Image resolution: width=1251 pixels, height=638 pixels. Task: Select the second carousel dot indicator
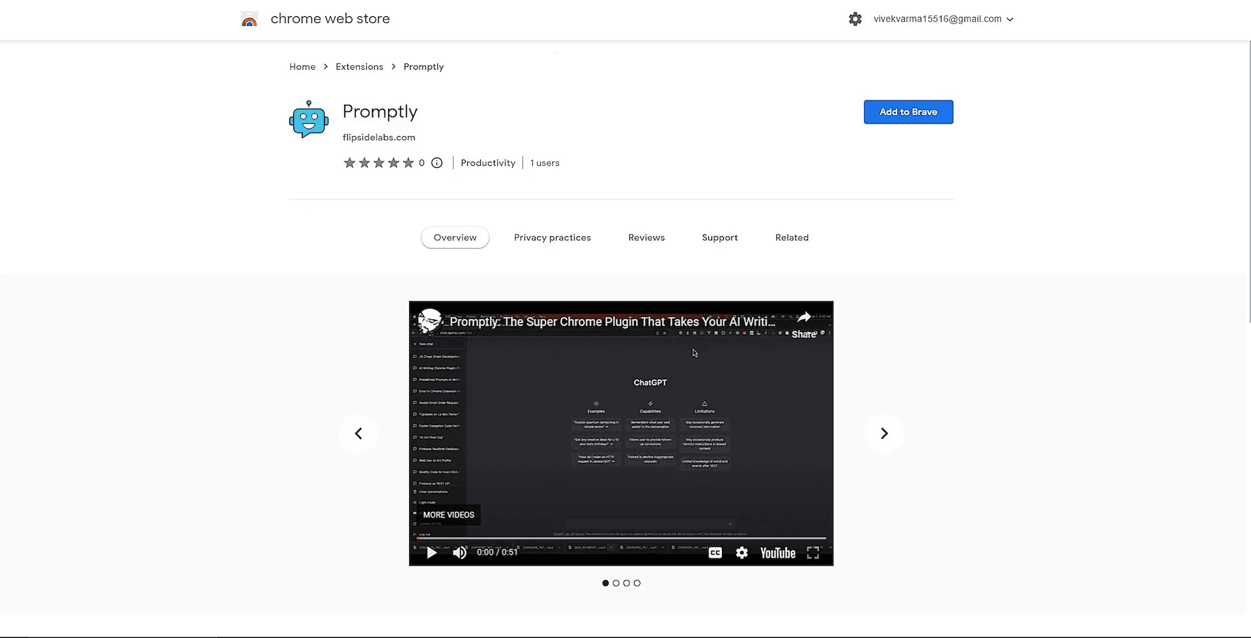pos(616,583)
